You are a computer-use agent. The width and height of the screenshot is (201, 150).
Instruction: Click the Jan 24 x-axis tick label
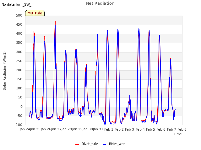[x=25, y=129]
